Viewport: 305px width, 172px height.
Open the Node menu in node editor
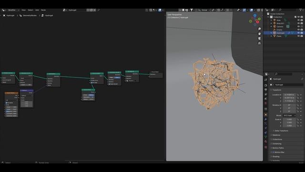[x=43, y=10]
